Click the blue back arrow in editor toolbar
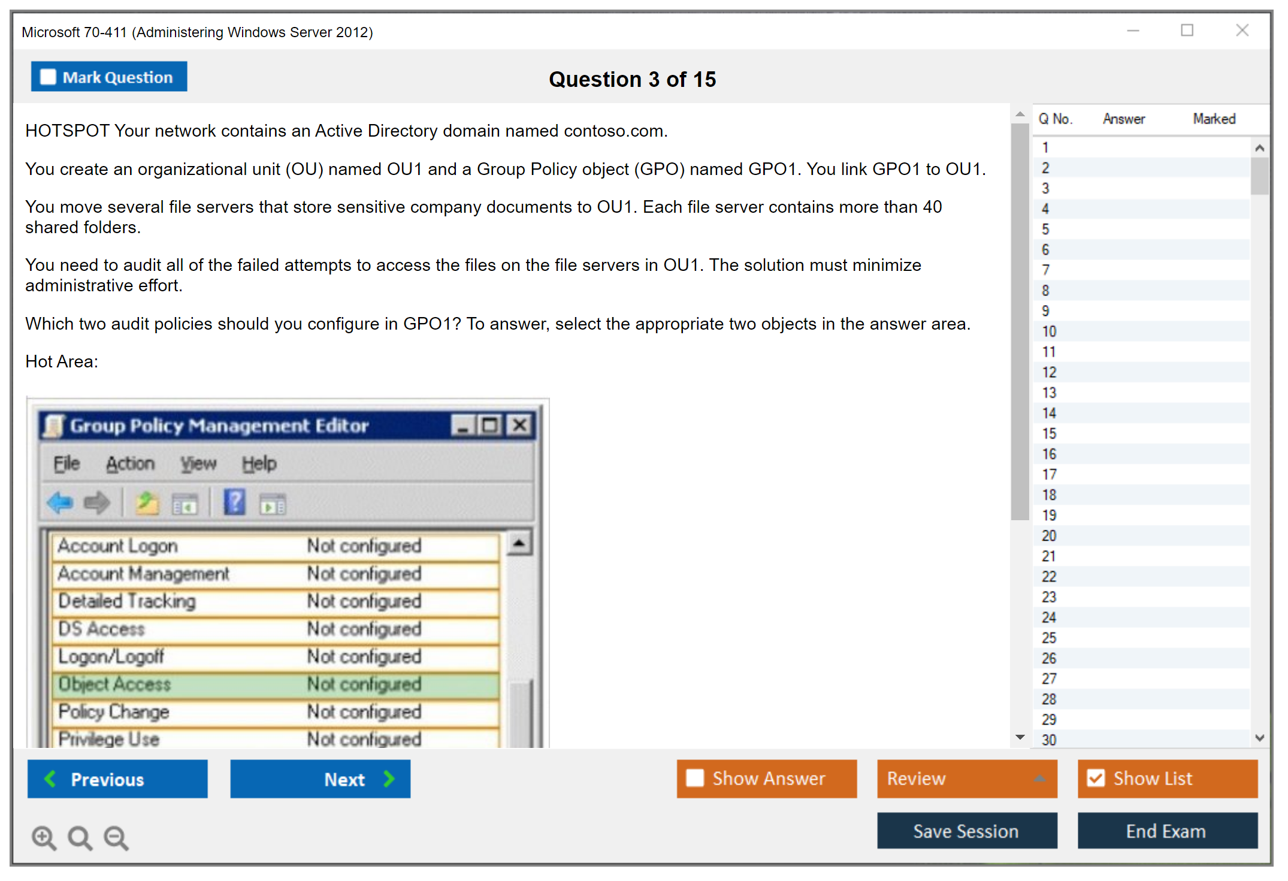The width and height of the screenshot is (1288, 881). [60, 502]
